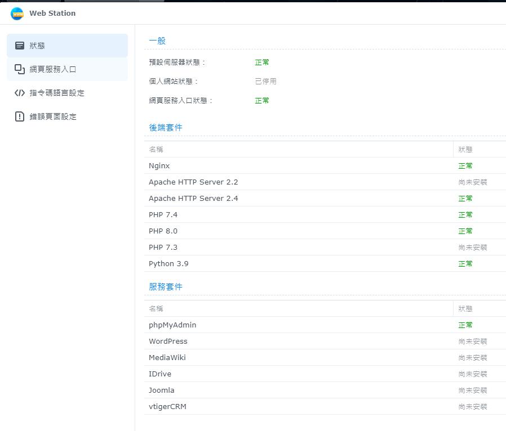This screenshot has height=431, width=506.
Task: Click 尚未安裝 status of Apache HTTP Server 2.2
Action: [473, 182]
